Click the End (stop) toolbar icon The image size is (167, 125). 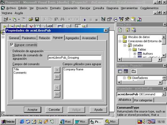[x=97, y=20]
